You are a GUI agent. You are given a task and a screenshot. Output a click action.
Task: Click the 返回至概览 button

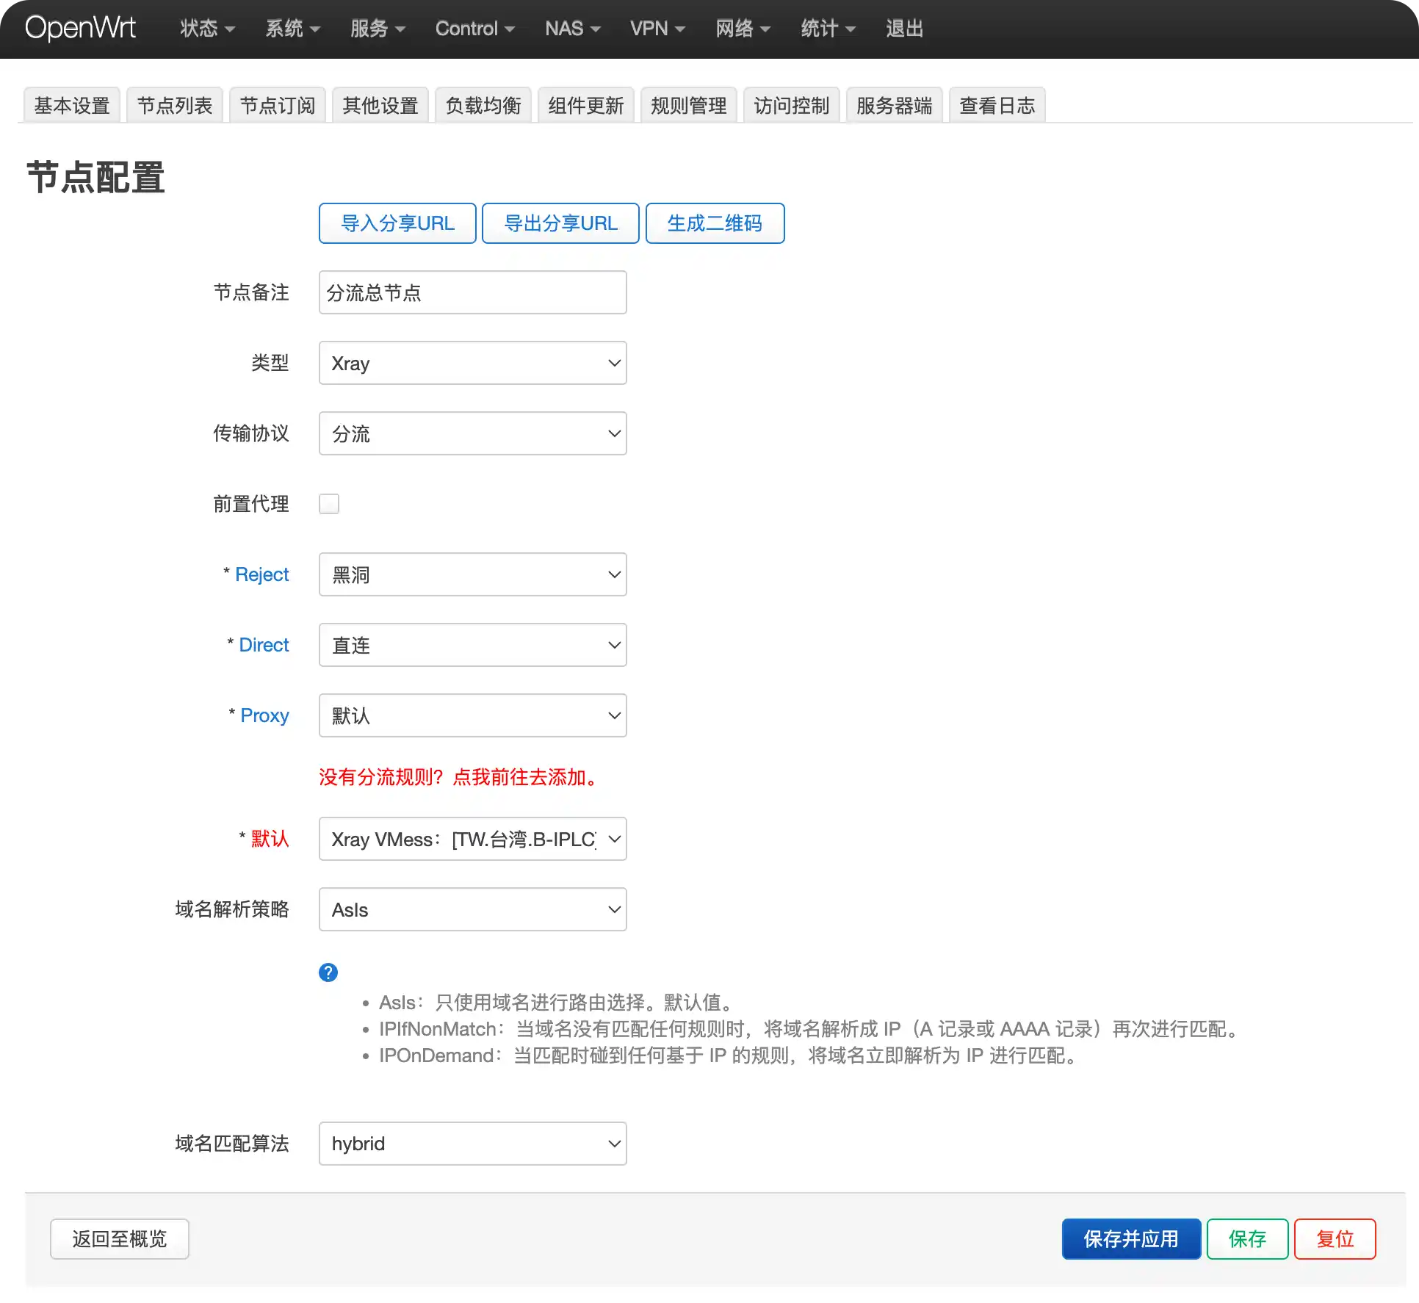click(120, 1239)
